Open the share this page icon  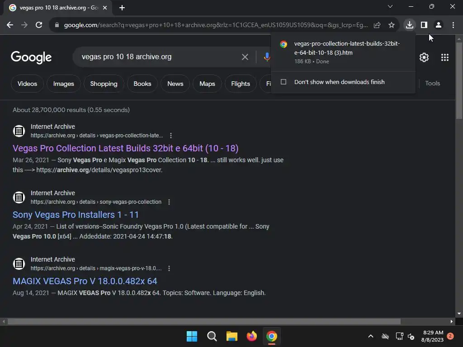pos(377,25)
